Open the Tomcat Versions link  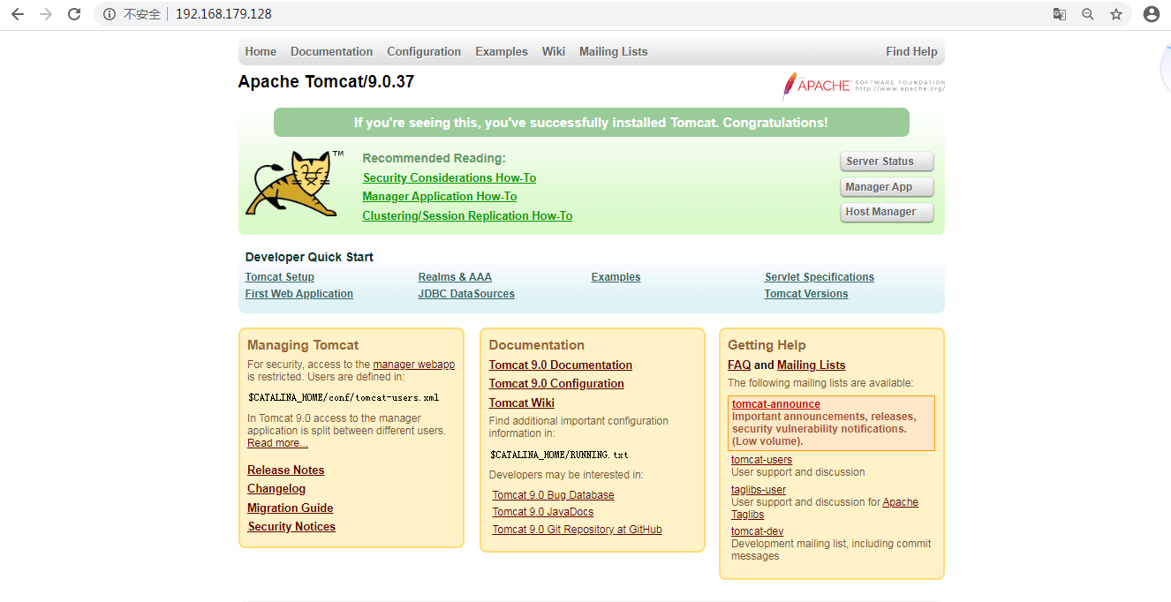(x=806, y=294)
